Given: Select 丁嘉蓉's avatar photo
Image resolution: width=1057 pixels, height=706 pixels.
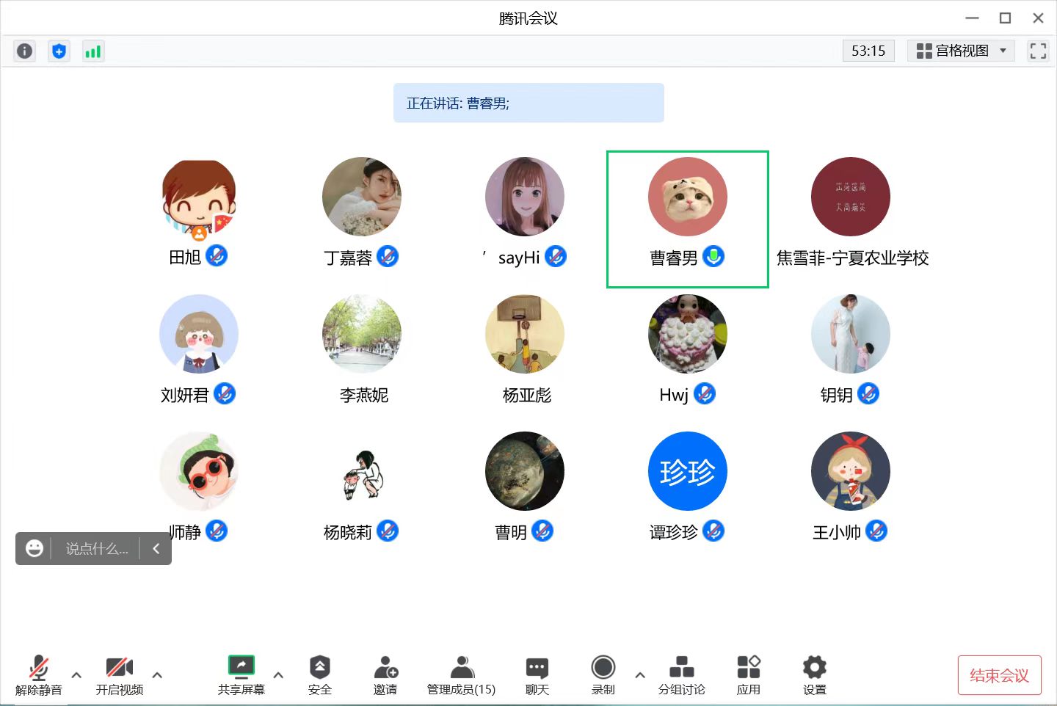Looking at the screenshot, I should coord(362,197).
